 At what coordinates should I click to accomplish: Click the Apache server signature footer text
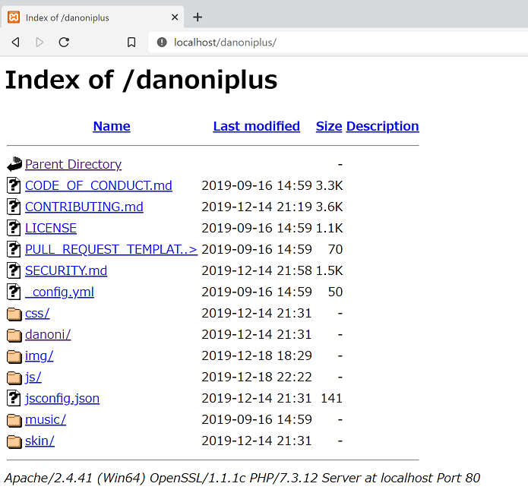point(242,479)
